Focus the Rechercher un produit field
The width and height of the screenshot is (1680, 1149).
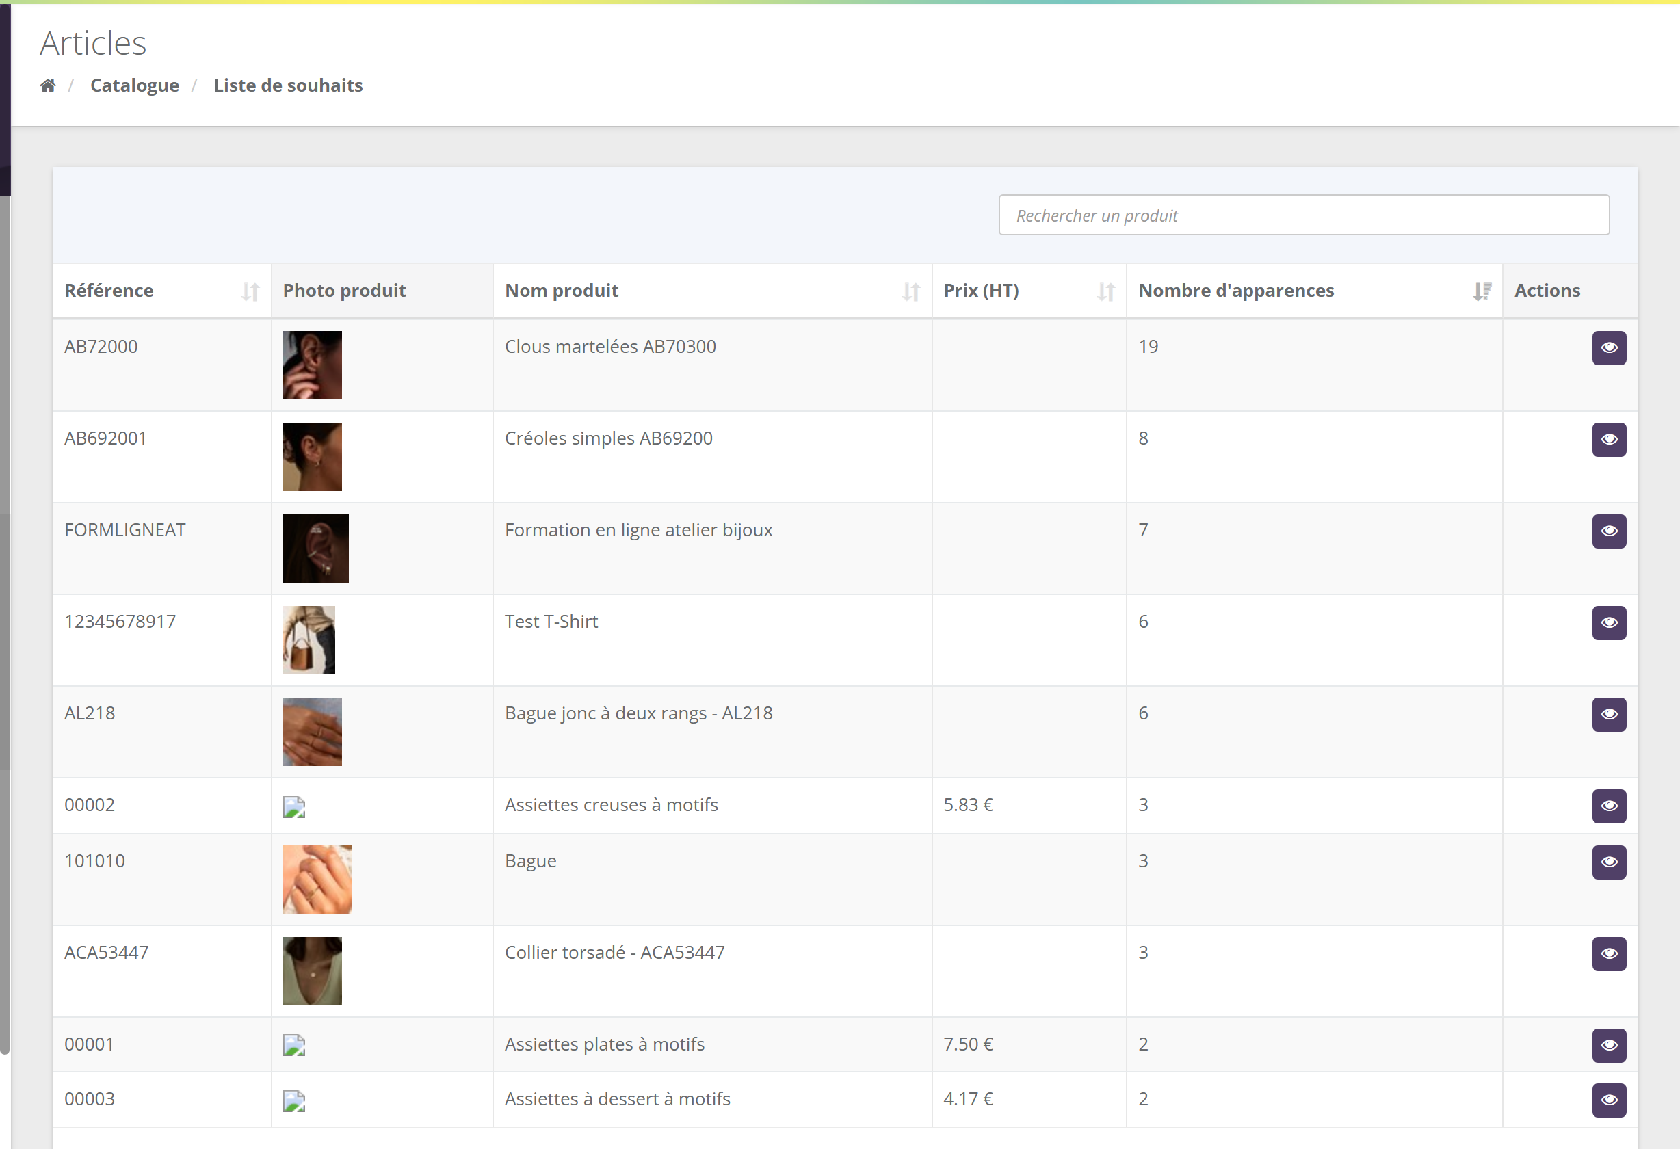(1303, 215)
